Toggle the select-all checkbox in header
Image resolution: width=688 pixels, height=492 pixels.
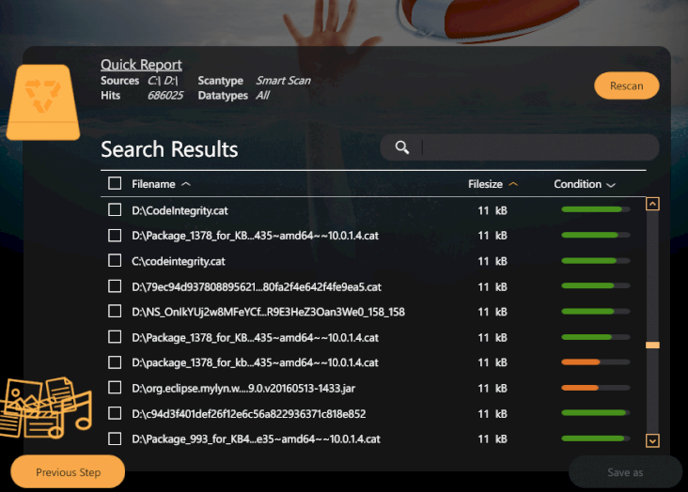(115, 184)
